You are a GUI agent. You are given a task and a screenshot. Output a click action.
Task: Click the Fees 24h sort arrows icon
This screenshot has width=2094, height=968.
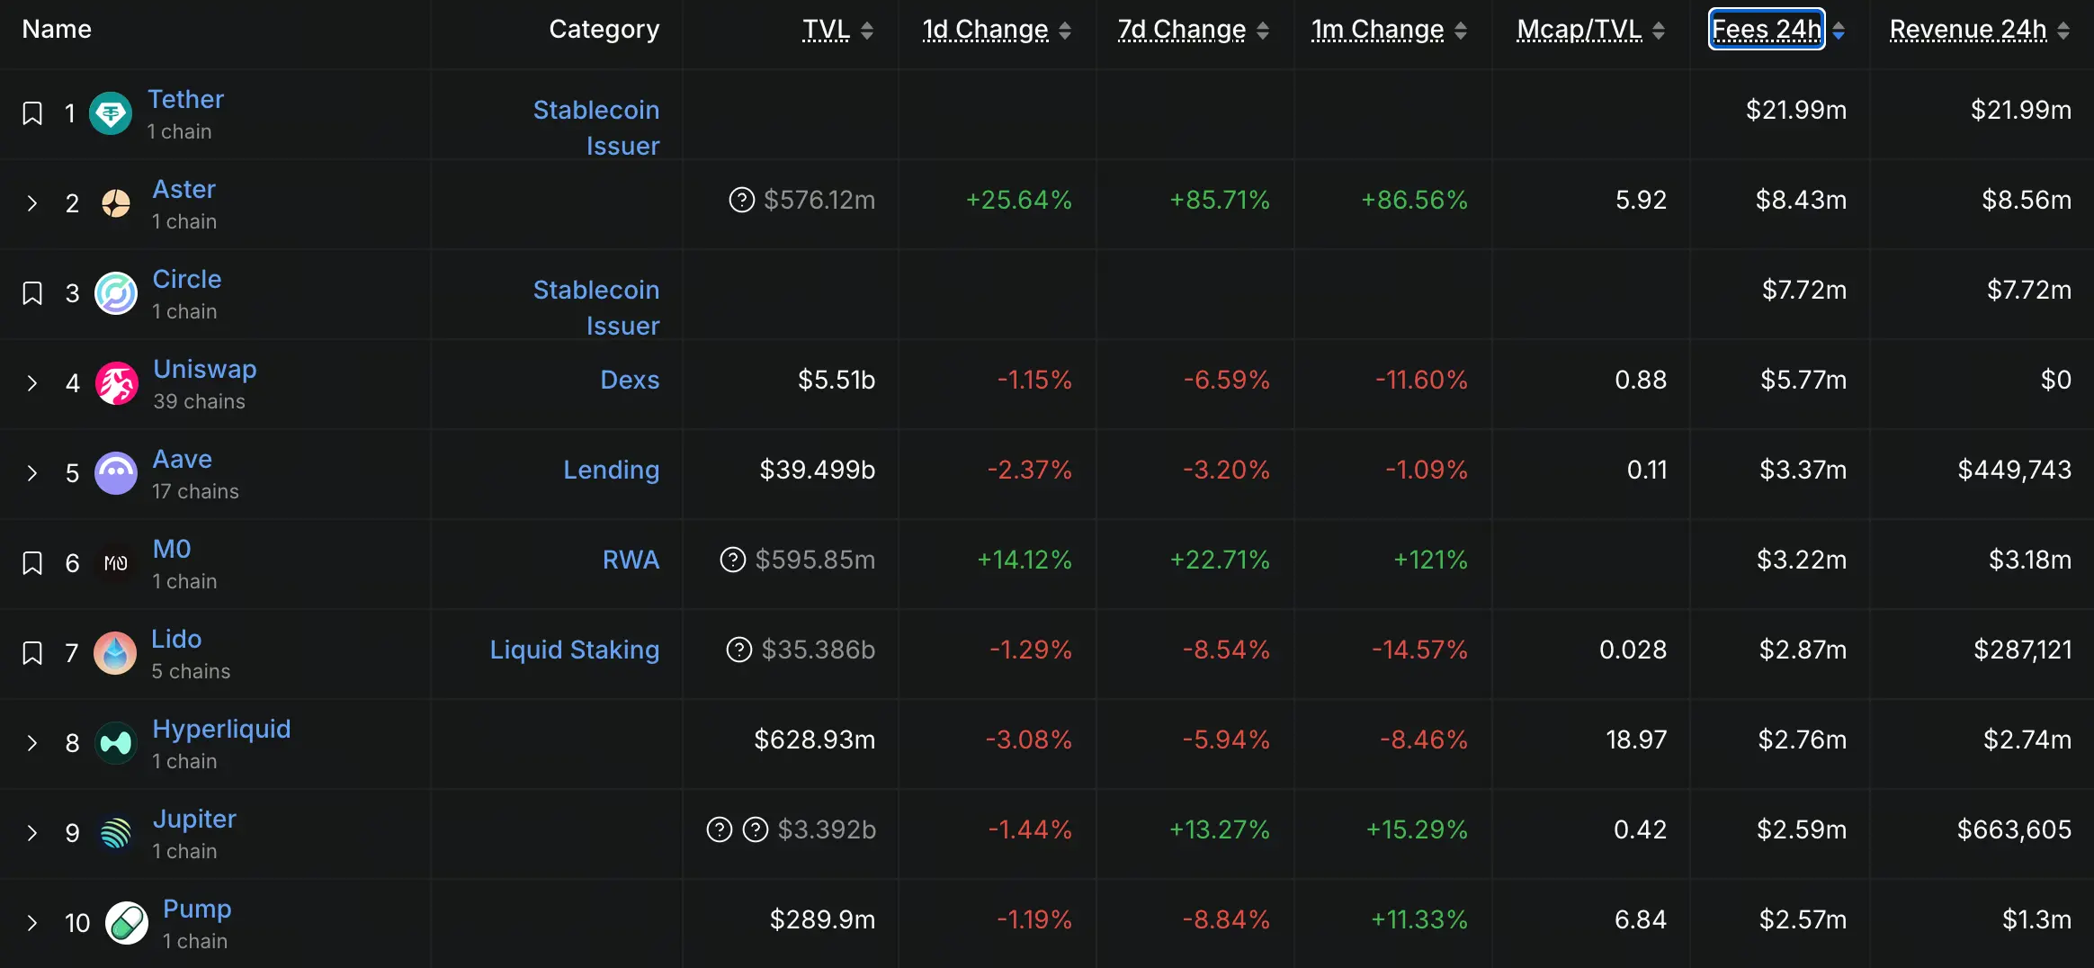pyautogui.click(x=1839, y=31)
